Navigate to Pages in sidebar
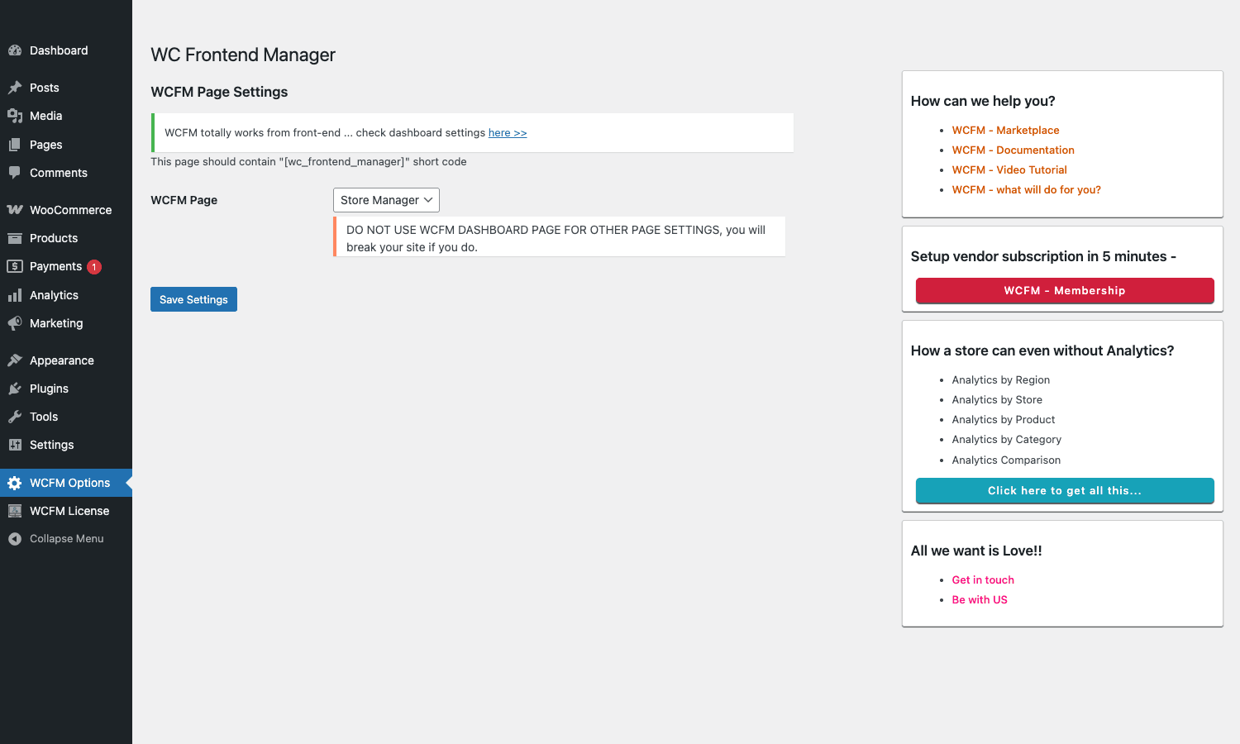Image resolution: width=1240 pixels, height=744 pixels. coord(66,145)
